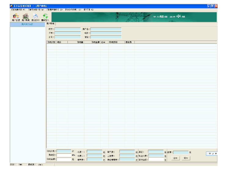Screen dimensions: 235x174
Task: Click the 用户名 input field
Action: 106,29
